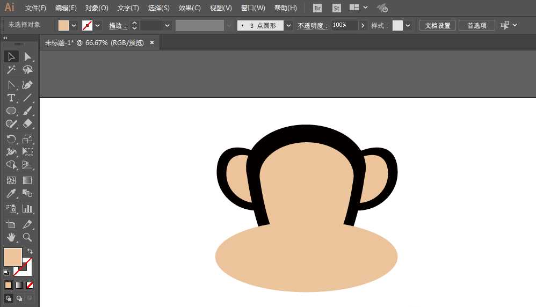The width and height of the screenshot is (536, 307).
Task: Select the Ellipse tool
Action: pos(11,111)
